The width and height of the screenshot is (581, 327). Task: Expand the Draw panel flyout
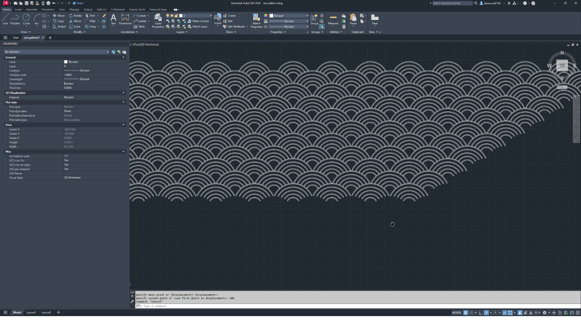click(26, 32)
